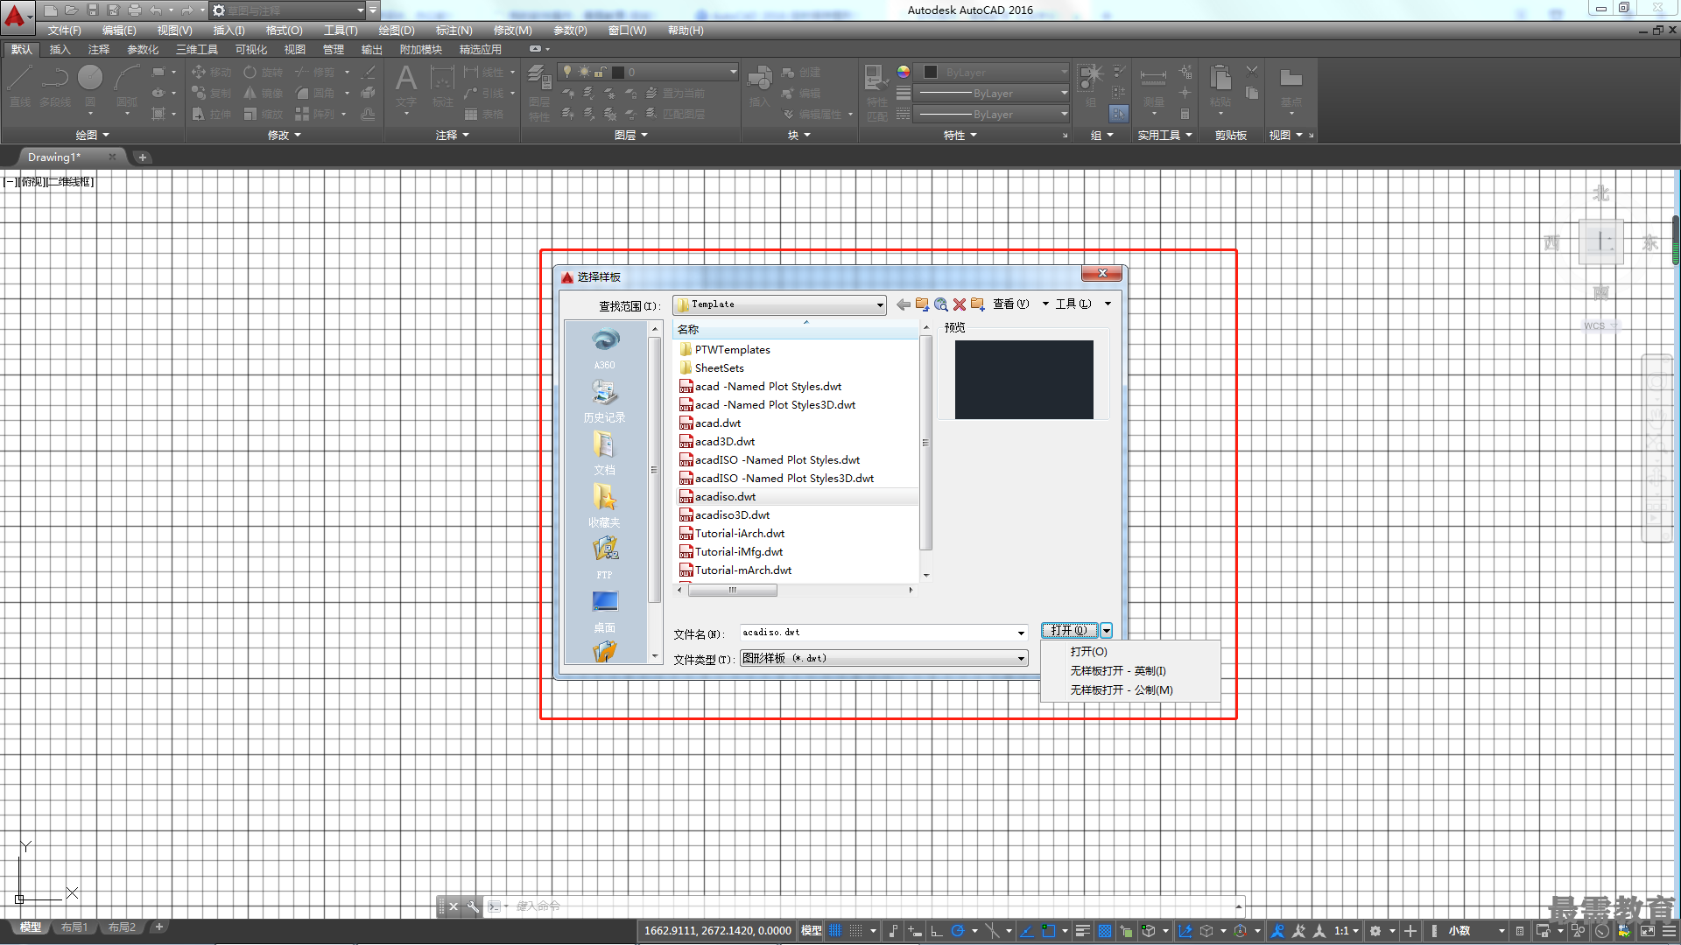Viewport: 1681px width, 945px height.
Task: Open the workspace selector dropdown in title bar
Action: pos(360,10)
